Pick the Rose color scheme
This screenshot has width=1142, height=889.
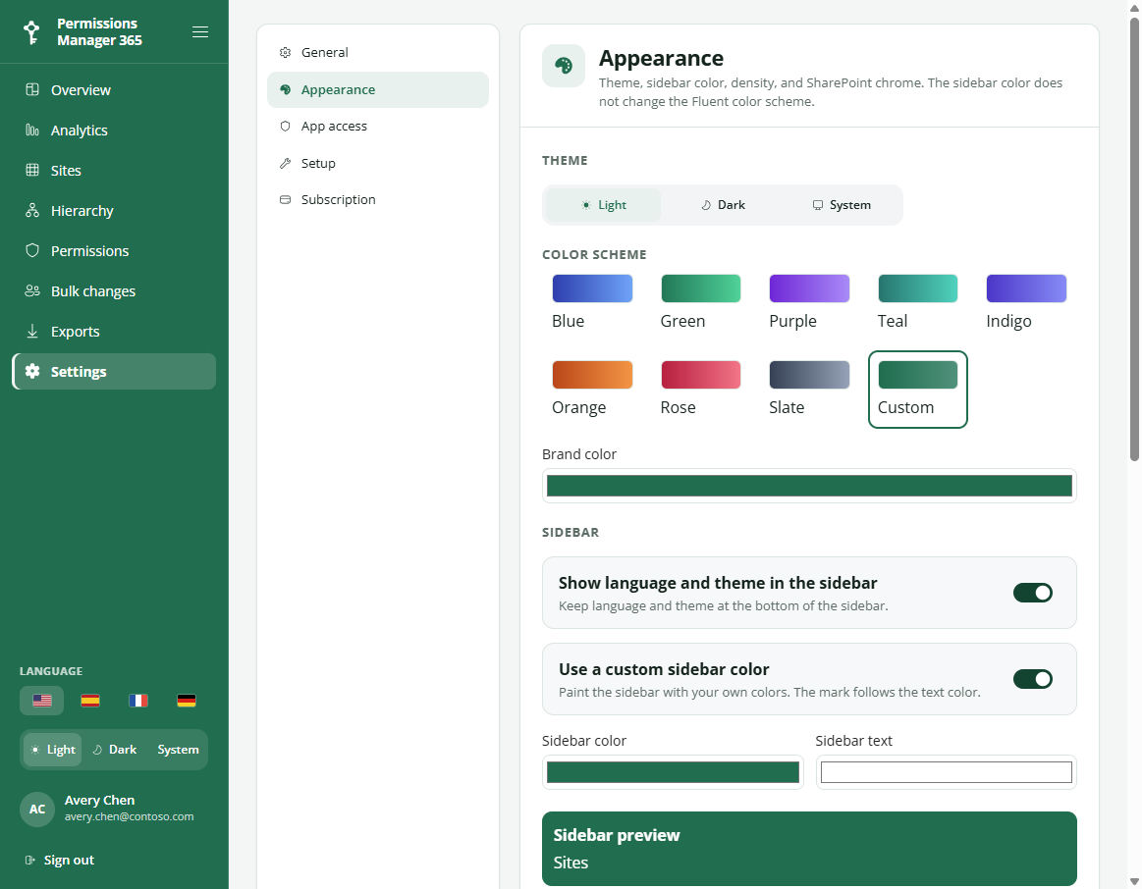tap(701, 390)
